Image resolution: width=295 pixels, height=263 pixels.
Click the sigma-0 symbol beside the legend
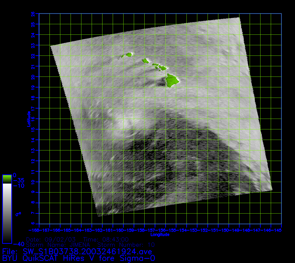18,214
